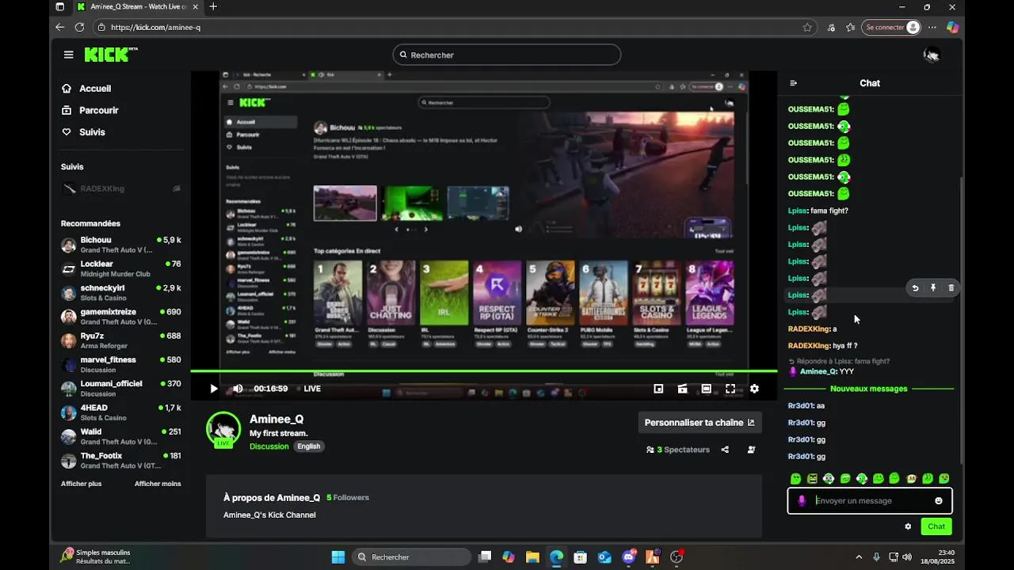The image size is (1014, 570).
Task: Open recommended channel 4HEAD
Action: tap(121, 412)
